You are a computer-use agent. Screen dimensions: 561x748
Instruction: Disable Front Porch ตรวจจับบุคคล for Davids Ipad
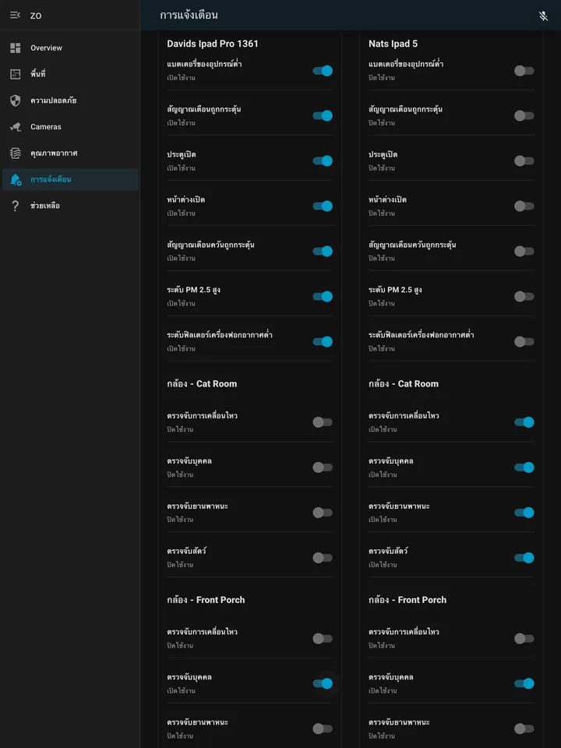tap(323, 683)
